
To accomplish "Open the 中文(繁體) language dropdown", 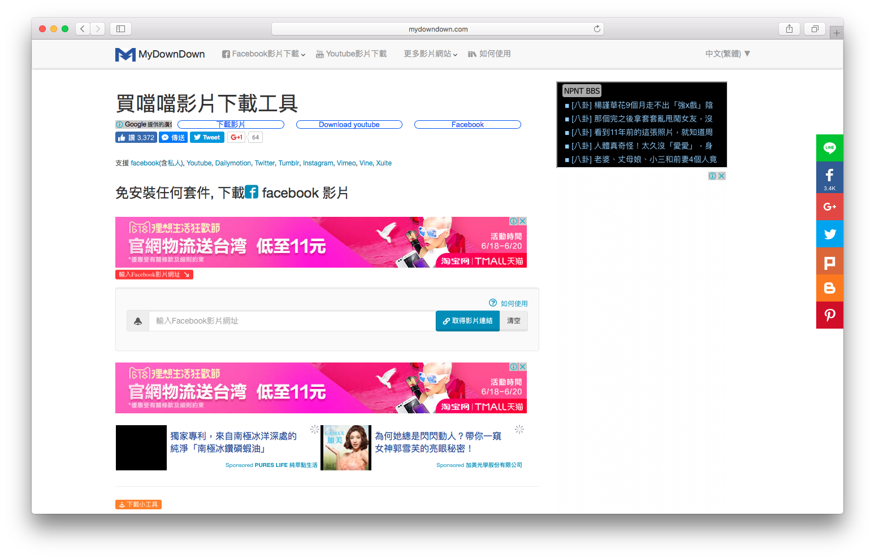I will coord(727,54).
